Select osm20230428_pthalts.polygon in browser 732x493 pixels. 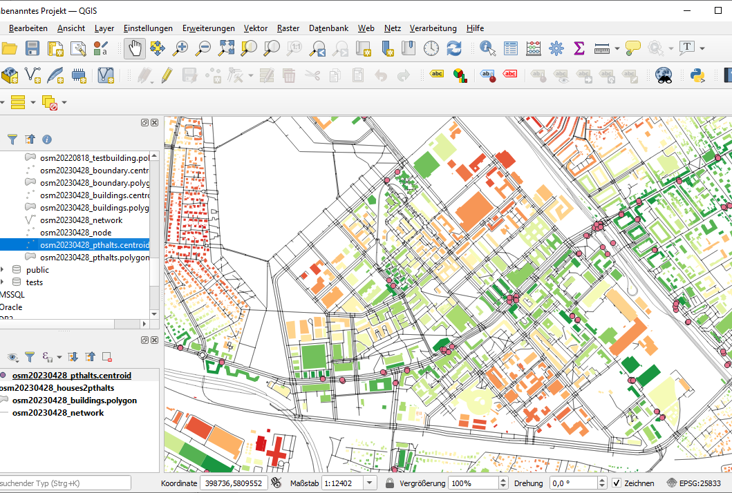click(x=95, y=257)
